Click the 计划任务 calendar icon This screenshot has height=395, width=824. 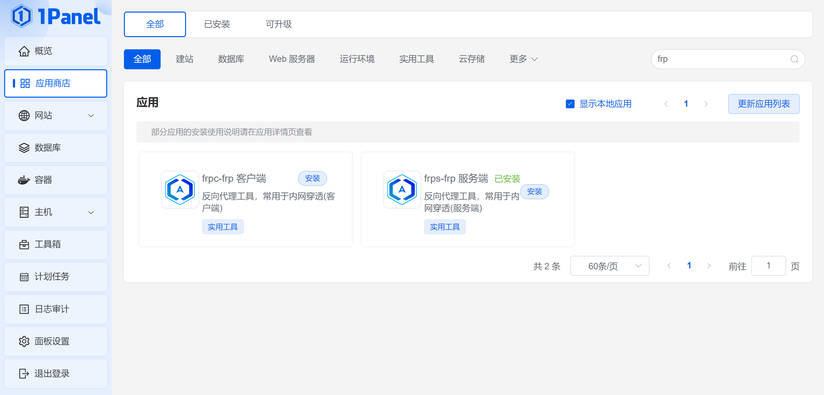pyautogui.click(x=24, y=277)
